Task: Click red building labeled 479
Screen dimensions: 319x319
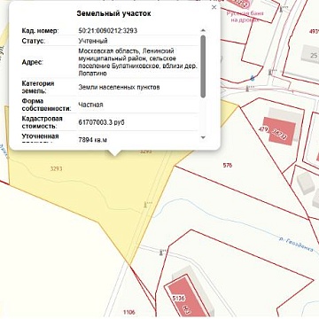Action: (279, 130)
